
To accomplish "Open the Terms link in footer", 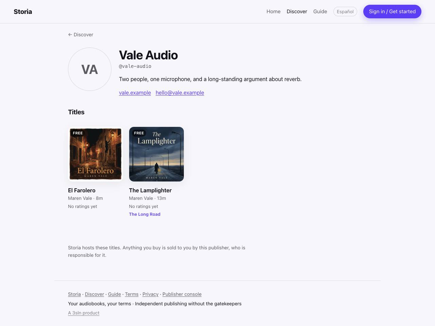I will 132,294.
